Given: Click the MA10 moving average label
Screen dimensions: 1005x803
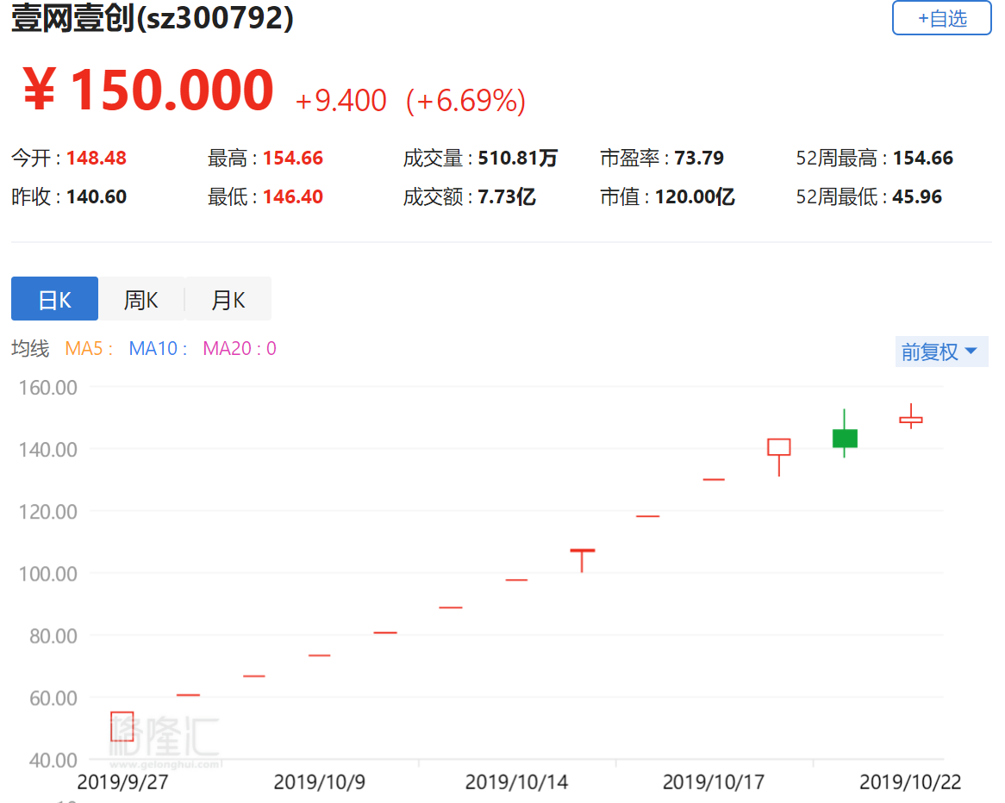Looking at the screenshot, I should tap(158, 348).
